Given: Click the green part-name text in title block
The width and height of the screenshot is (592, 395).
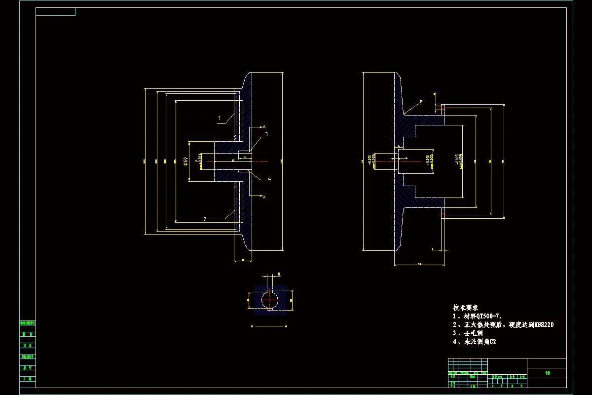Looking at the screenshot, I should pyautogui.click(x=547, y=373).
